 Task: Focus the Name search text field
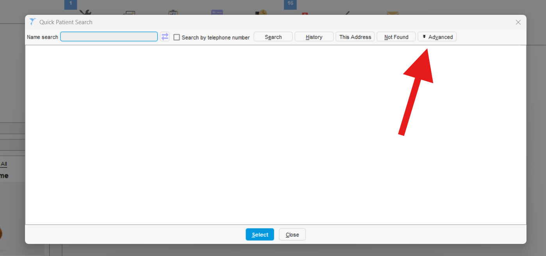109,37
